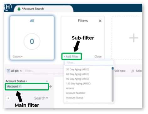Click the 0 count circle

(x=32, y=42)
